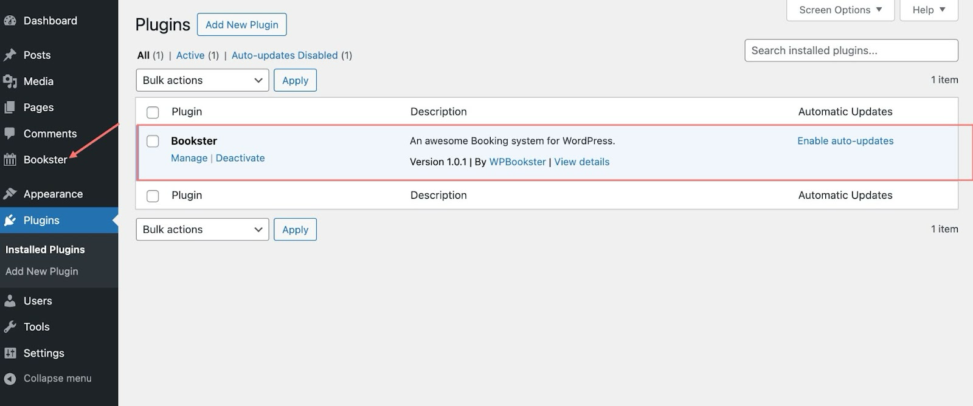Open Add New Plugin submenu item
973x406 pixels.
click(x=42, y=272)
